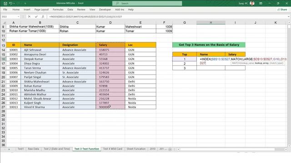Click the user profile picture
This screenshot has height=163, width=291.
pyautogui.click(x=252, y=3)
